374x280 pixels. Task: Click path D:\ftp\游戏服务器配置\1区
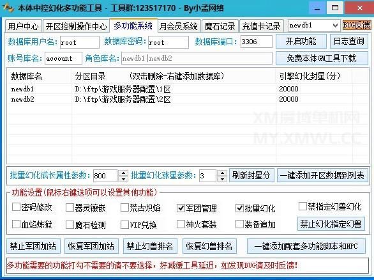click(123, 89)
